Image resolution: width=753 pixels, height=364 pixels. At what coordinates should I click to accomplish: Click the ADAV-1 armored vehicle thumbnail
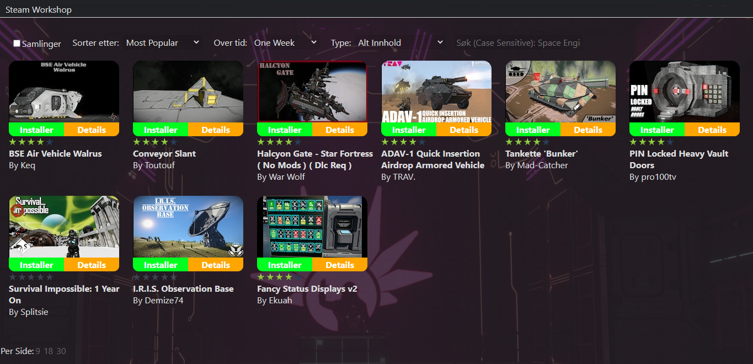click(x=436, y=92)
